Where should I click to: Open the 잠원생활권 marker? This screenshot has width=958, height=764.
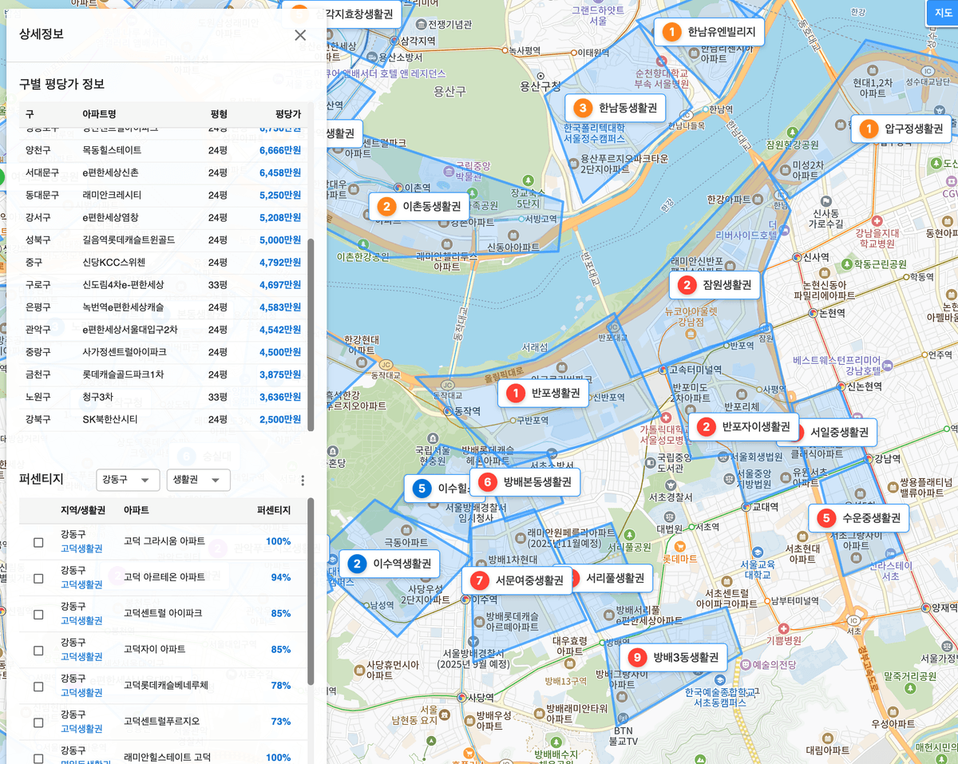(x=715, y=284)
